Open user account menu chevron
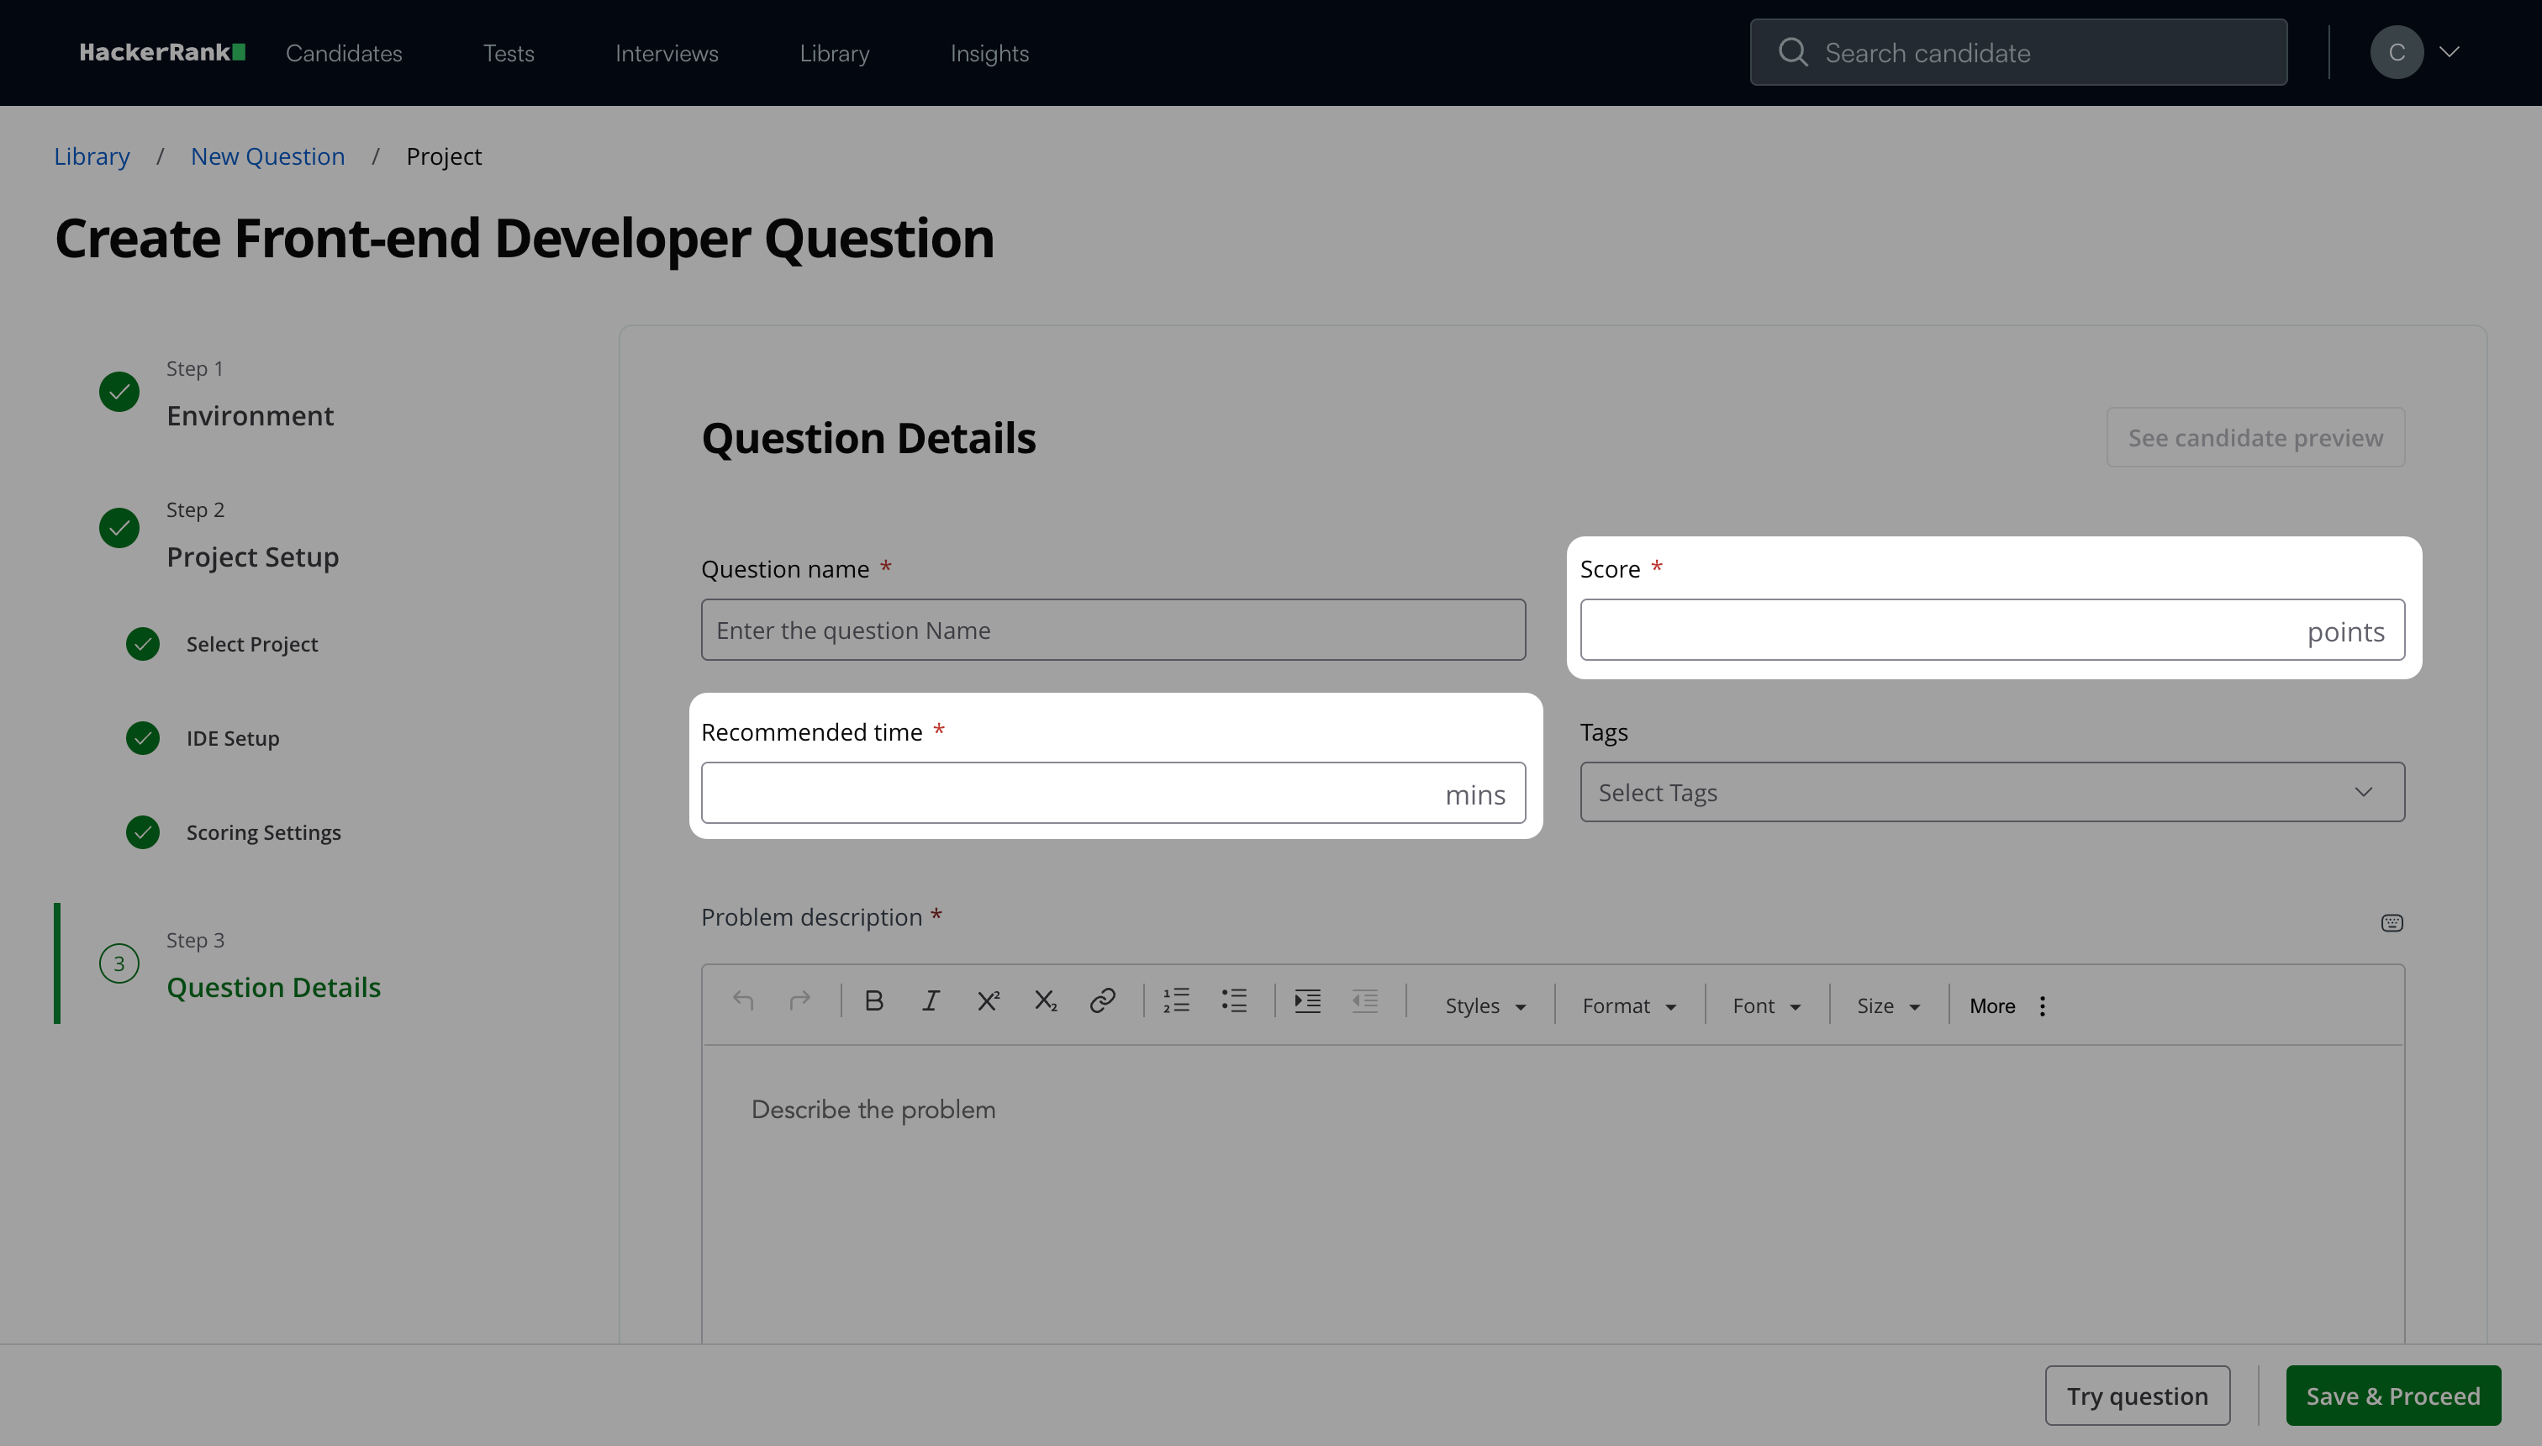2542x1446 pixels. (x=2450, y=51)
